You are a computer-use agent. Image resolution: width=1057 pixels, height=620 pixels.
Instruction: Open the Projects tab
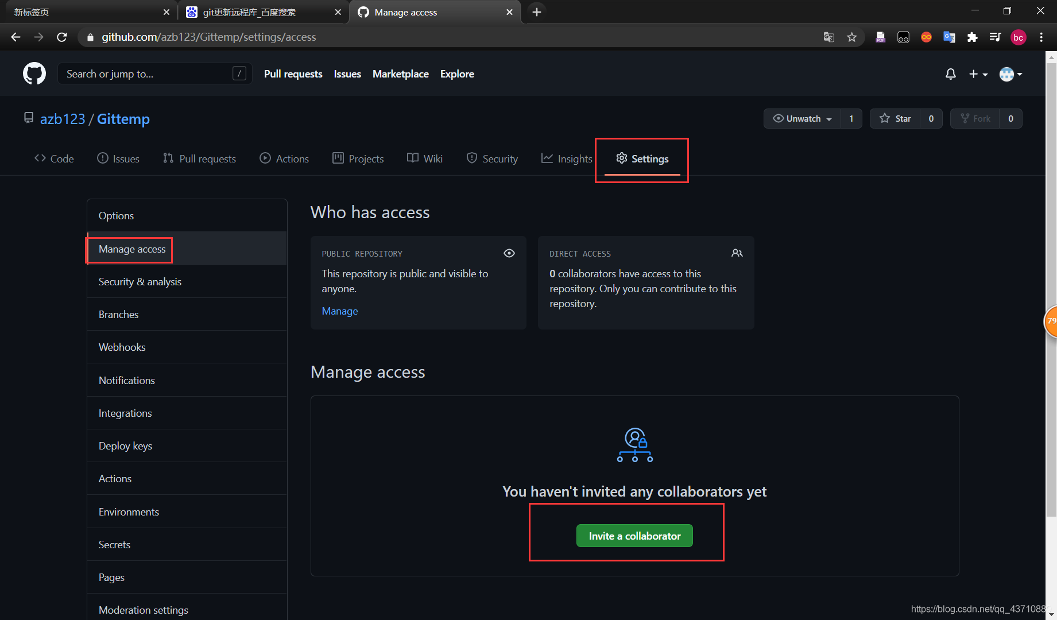coord(358,158)
